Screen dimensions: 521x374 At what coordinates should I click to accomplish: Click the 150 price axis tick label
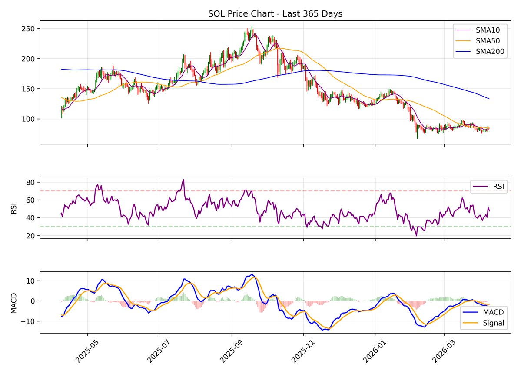[28, 89]
